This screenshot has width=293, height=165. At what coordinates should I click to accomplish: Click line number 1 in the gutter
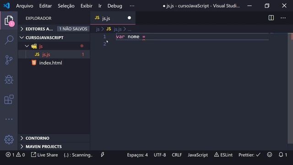tap(105, 37)
